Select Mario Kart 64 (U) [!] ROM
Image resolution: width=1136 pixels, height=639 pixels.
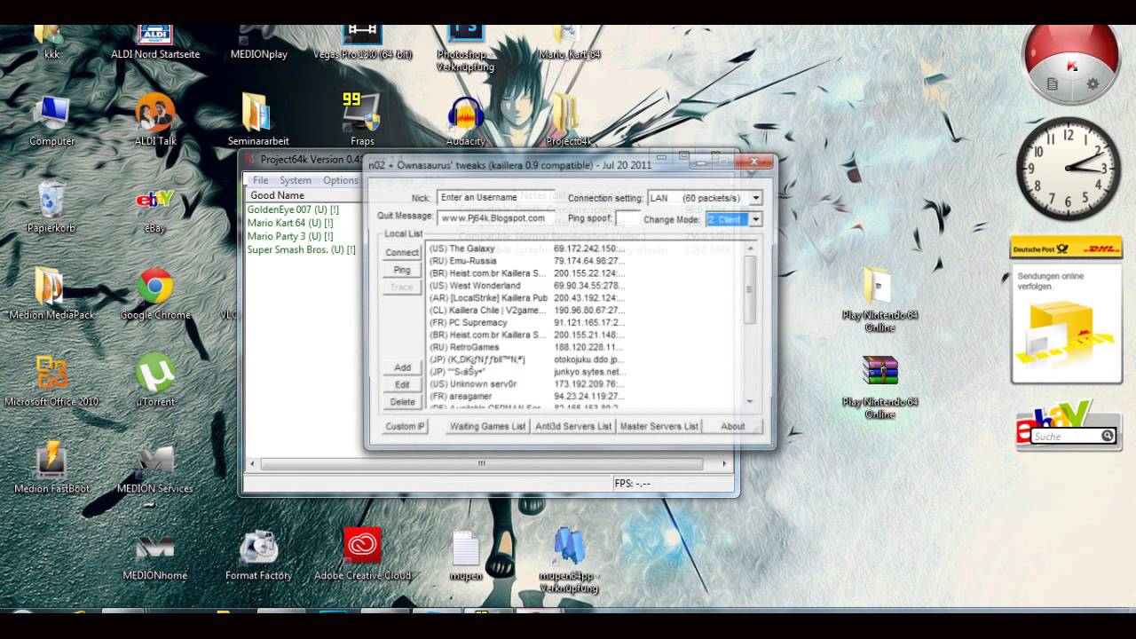click(290, 223)
